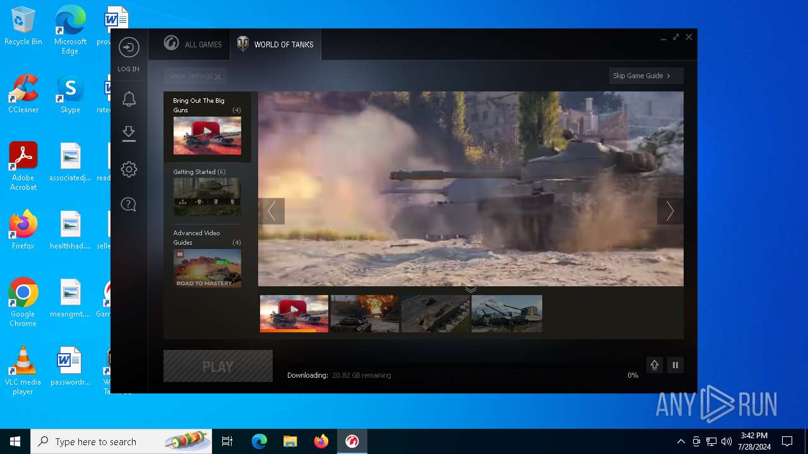Open the notifications bell icon
The image size is (808, 454).
click(x=129, y=99)
